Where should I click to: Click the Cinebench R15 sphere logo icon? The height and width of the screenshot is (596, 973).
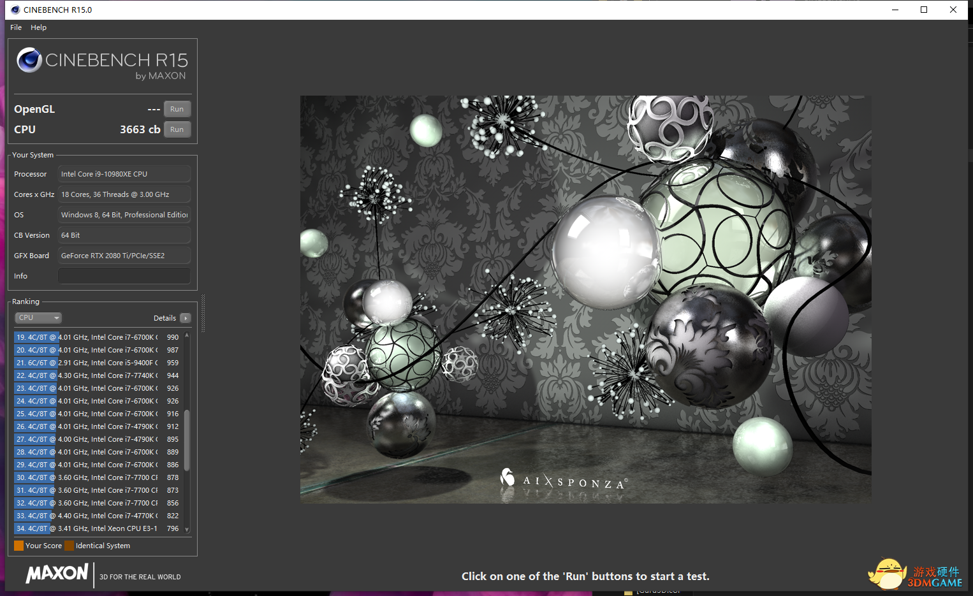pos(29,60)
